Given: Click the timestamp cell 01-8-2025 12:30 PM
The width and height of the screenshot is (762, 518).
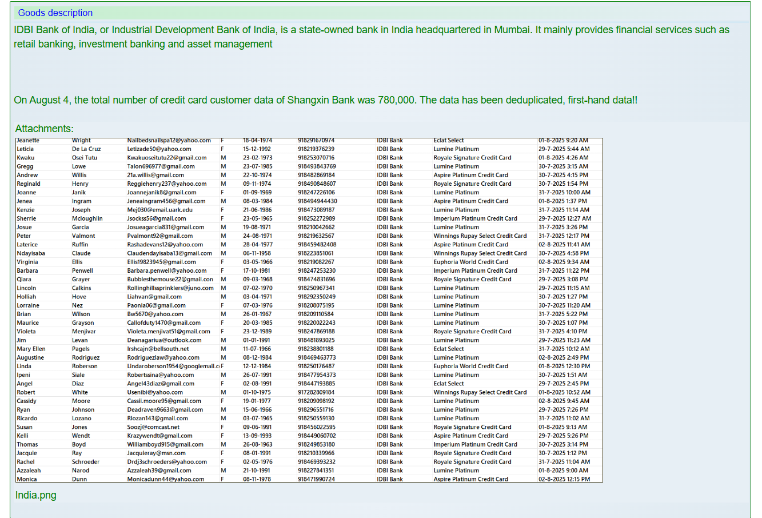Looking at the screenshot, I should point(564,366).
